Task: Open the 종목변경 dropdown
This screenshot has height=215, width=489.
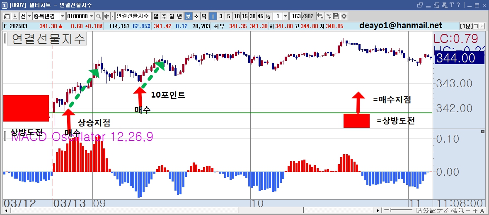Action: [63, 16]
